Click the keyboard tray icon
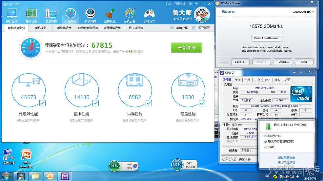Screen dimensions: 323x181 (x=267, y=176)
